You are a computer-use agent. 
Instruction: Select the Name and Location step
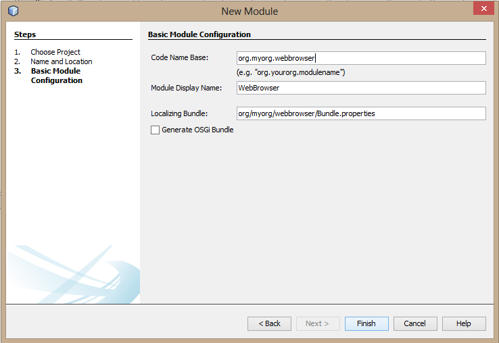coord(61,61)
